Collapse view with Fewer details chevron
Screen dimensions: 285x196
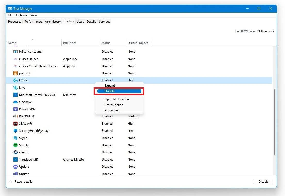coord(11,182)
